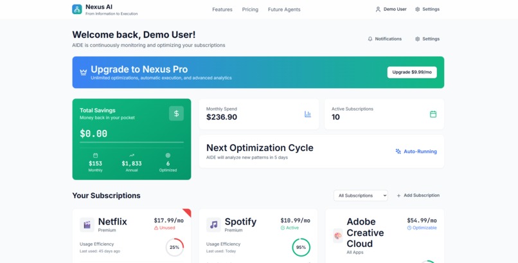Click the Netflix clapperboard icon

click(87, 225)
